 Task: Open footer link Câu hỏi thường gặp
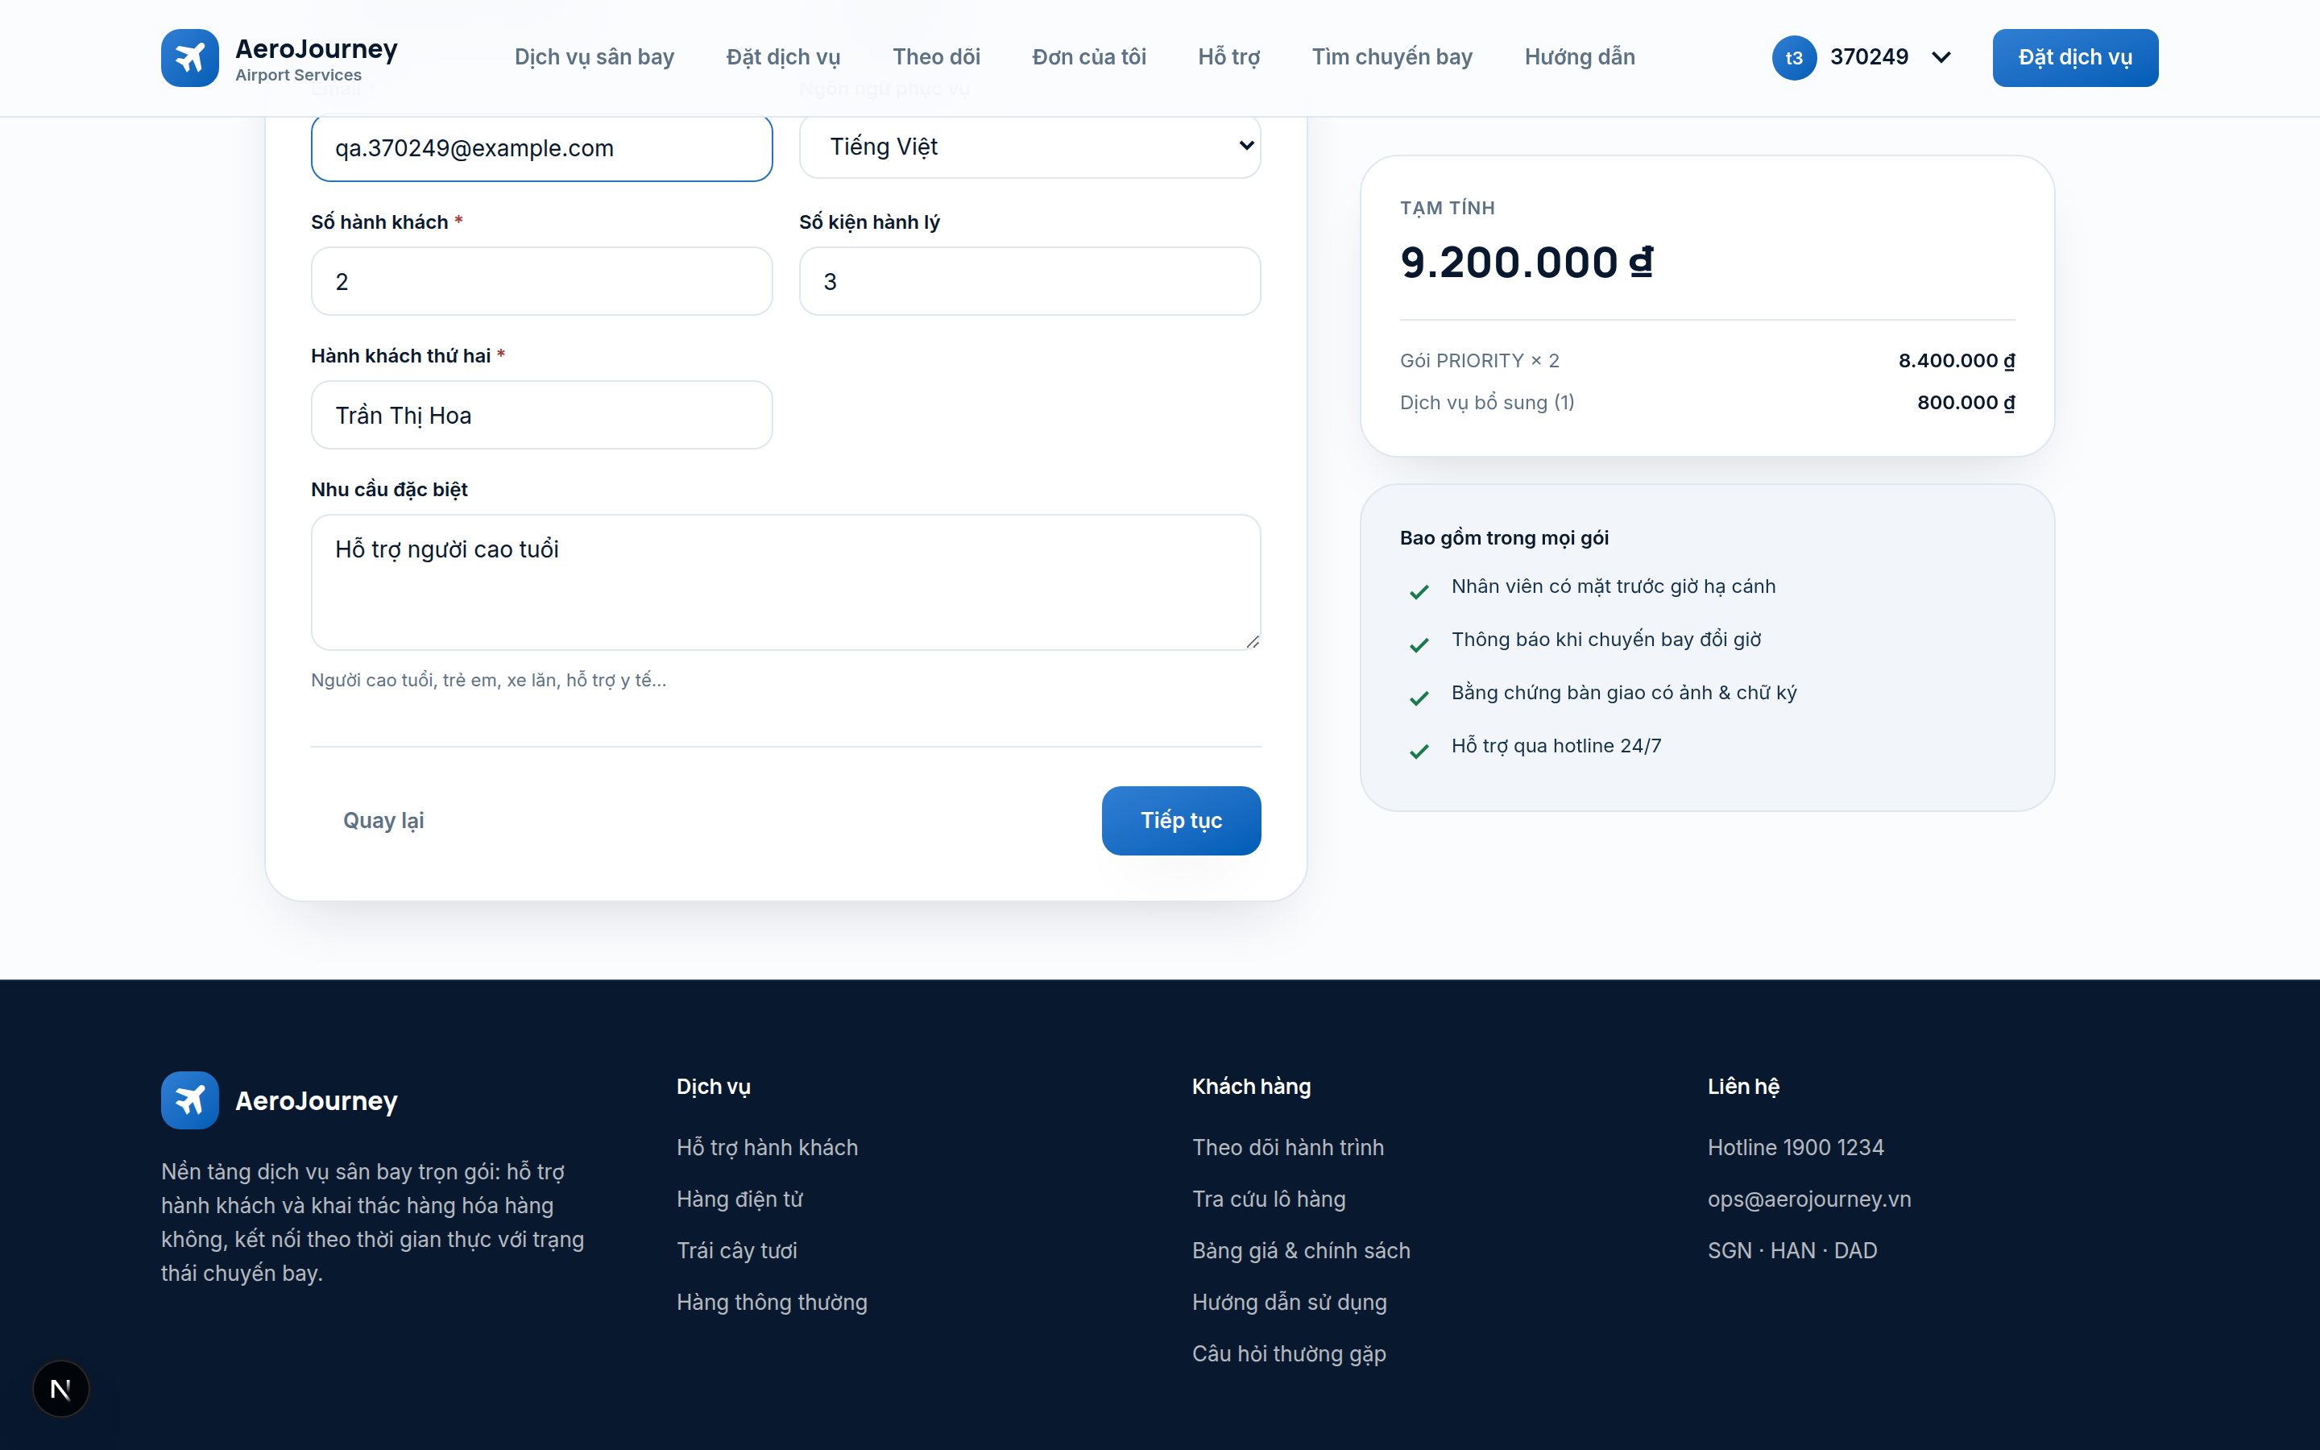pos(1290,1354)
